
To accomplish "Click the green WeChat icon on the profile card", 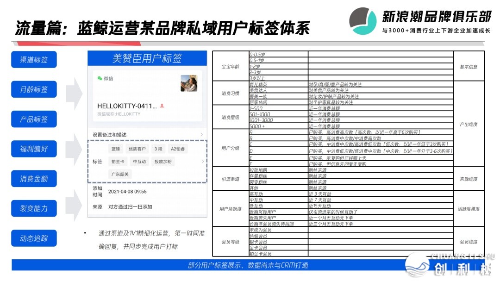I will (99, 78).
